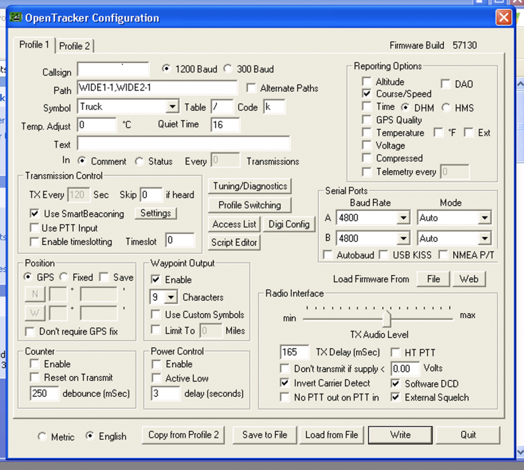Select the Comment radio button
This screenshot has width=524, height=470.
82,161
